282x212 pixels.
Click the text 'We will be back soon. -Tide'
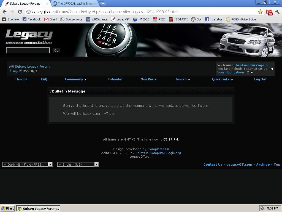[88, 113]
